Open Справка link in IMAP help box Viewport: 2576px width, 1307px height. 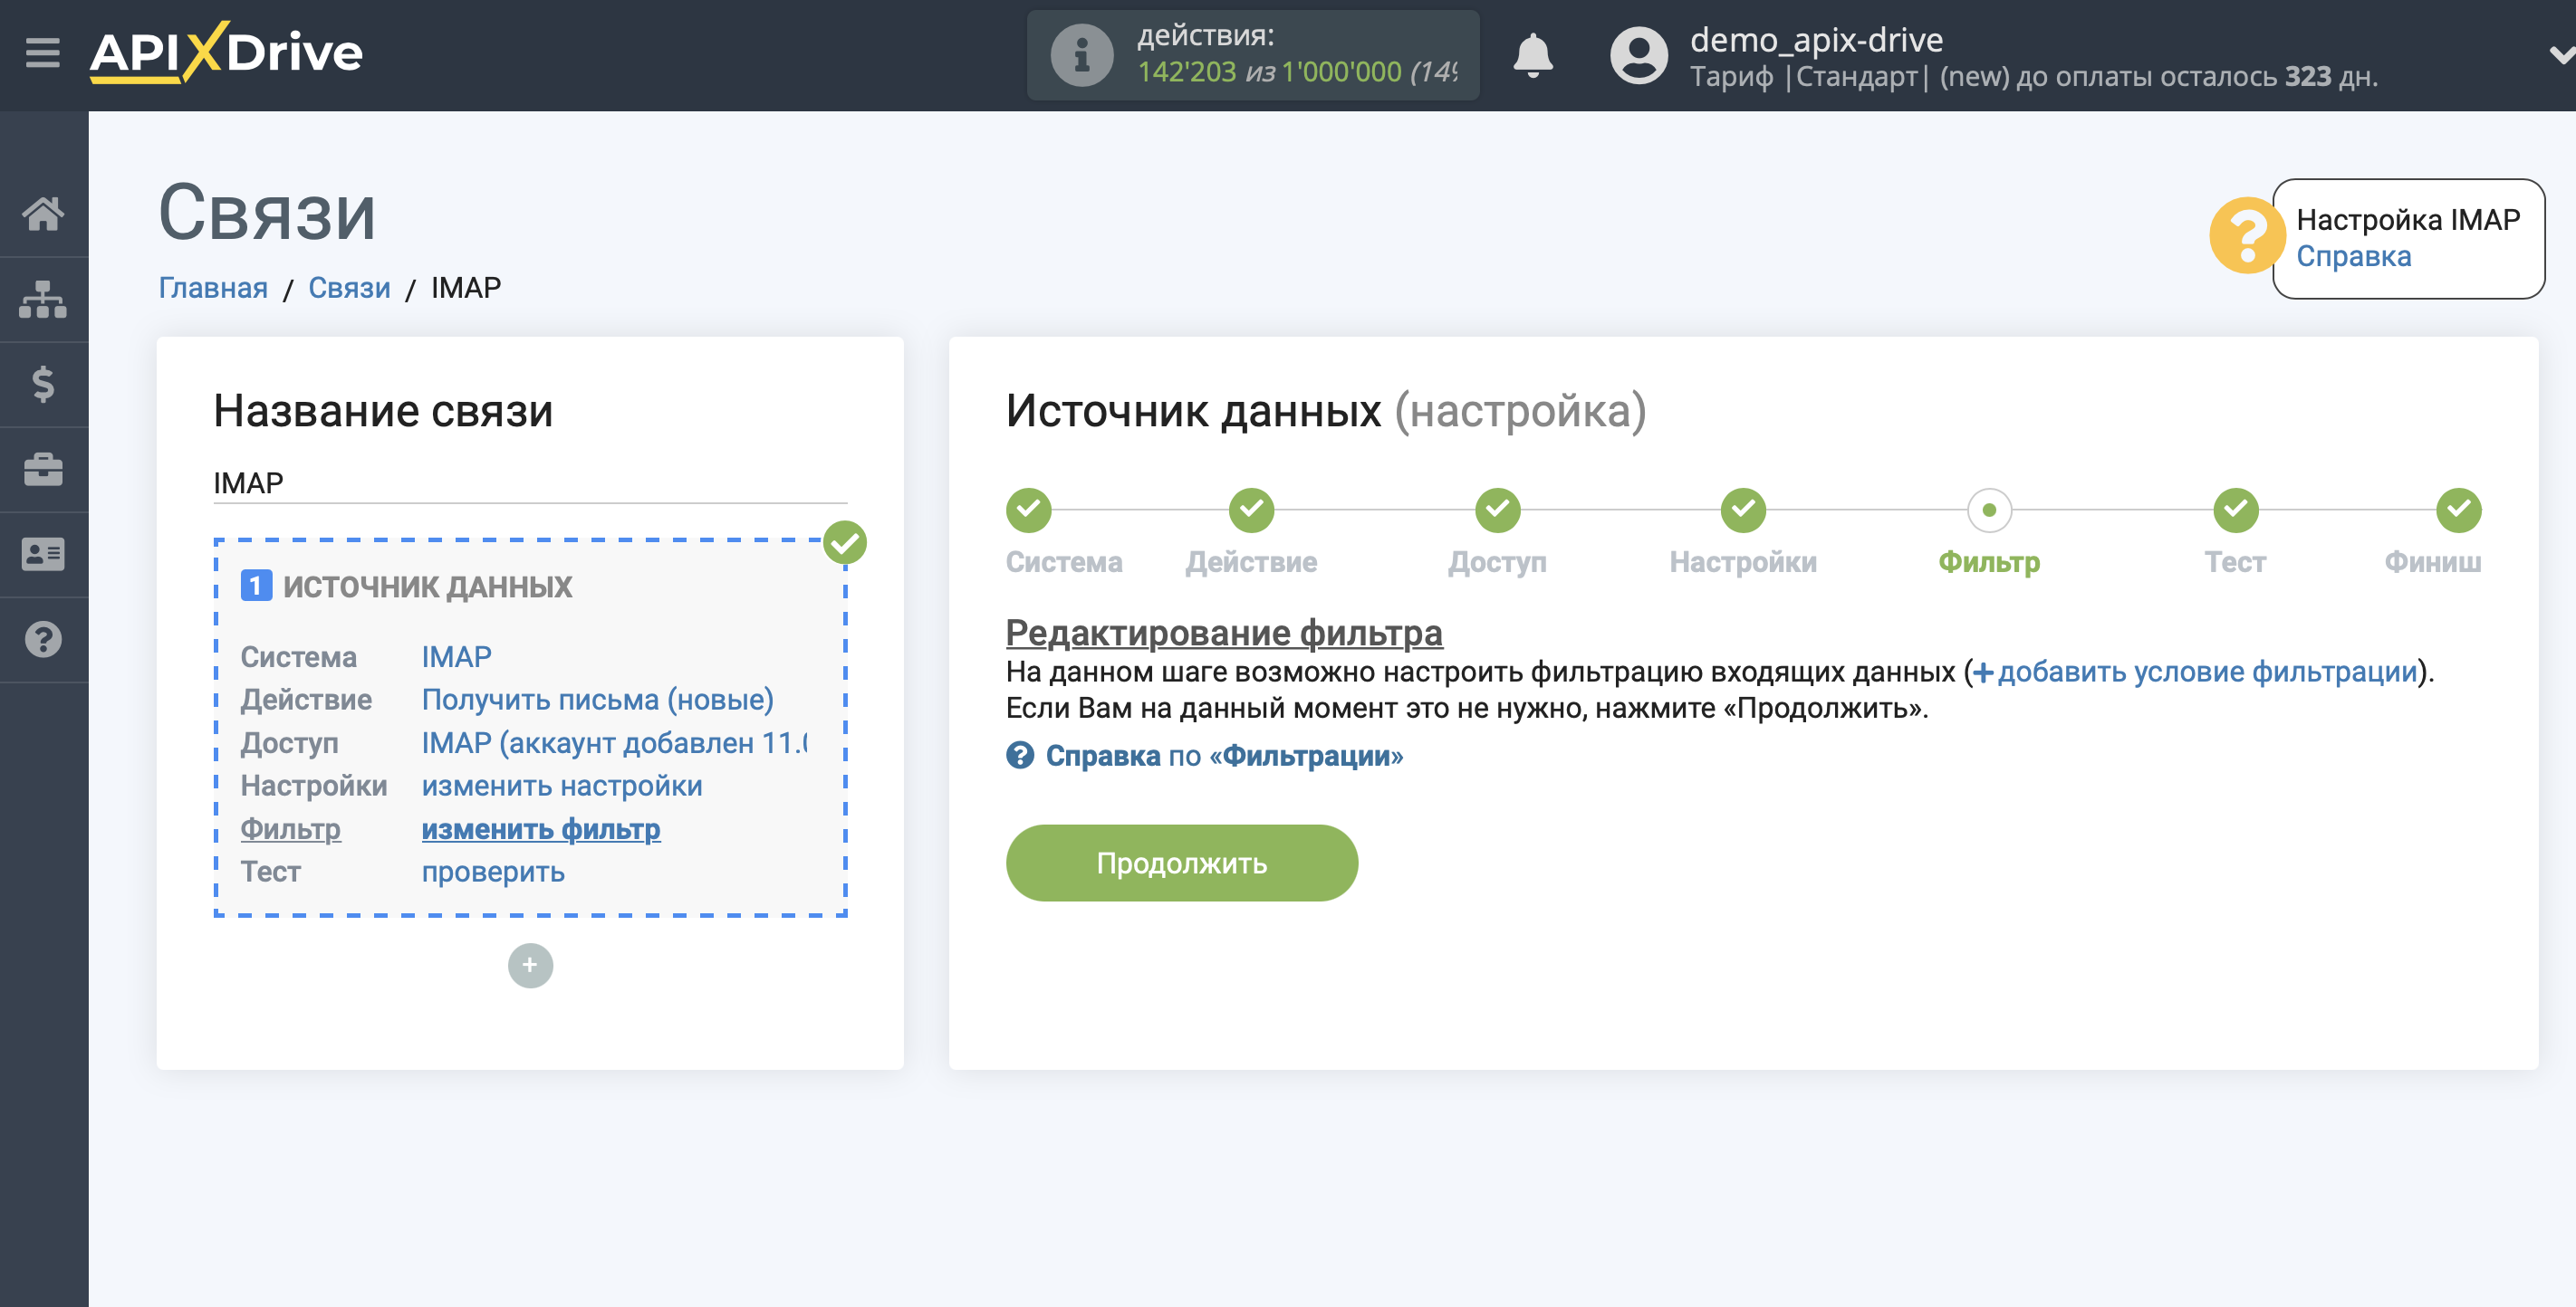click(x=2353, y=257)
